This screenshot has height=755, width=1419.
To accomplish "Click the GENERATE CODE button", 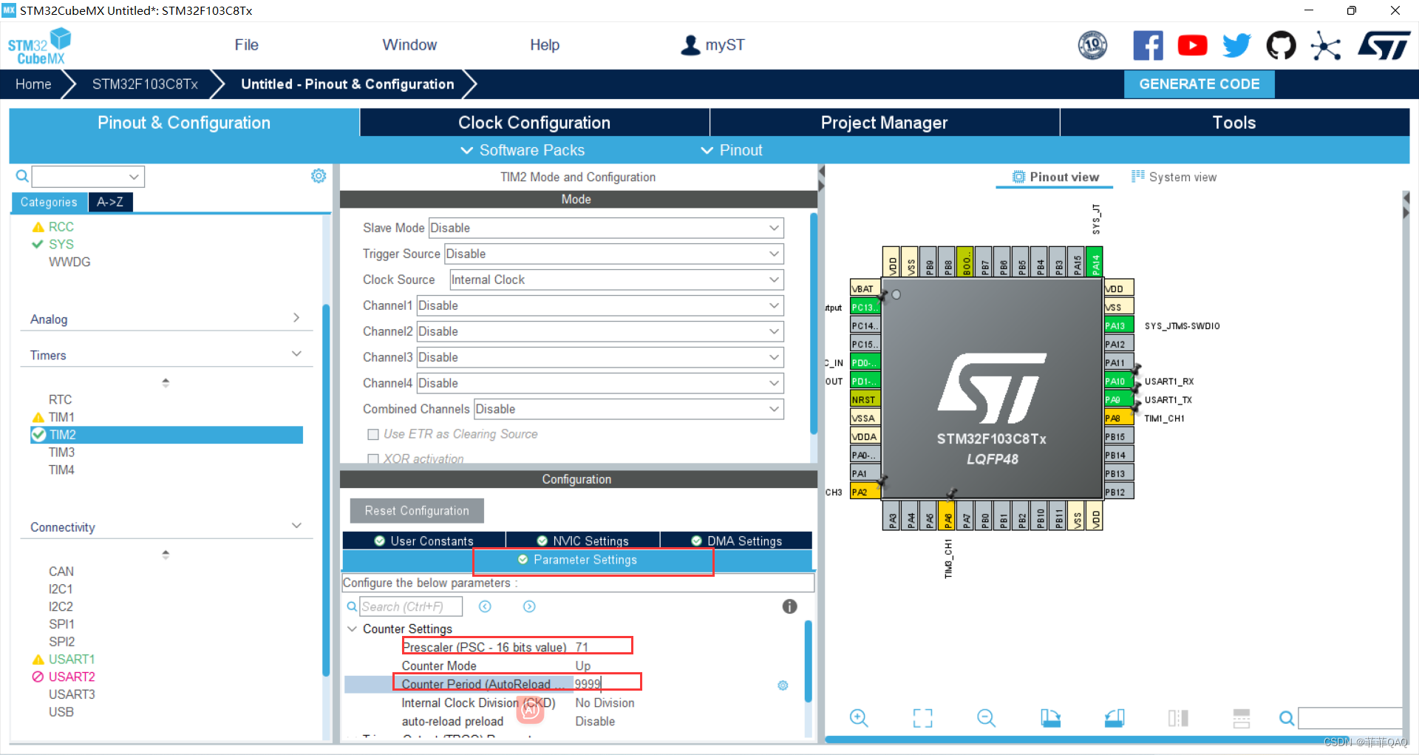I will 1199,84.
